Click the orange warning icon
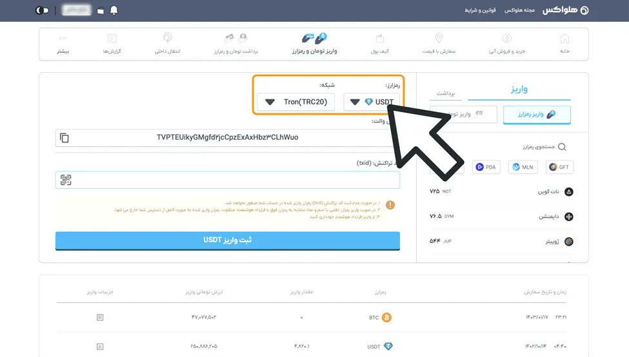This screenshot has height=357, width=629. [390, 205]
